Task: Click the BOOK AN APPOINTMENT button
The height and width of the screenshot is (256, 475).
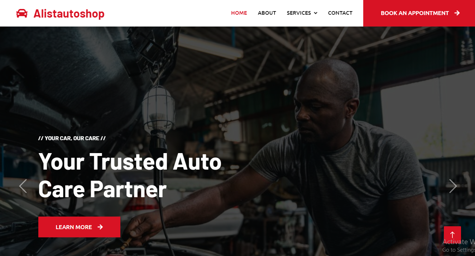Action: (419, 13)
